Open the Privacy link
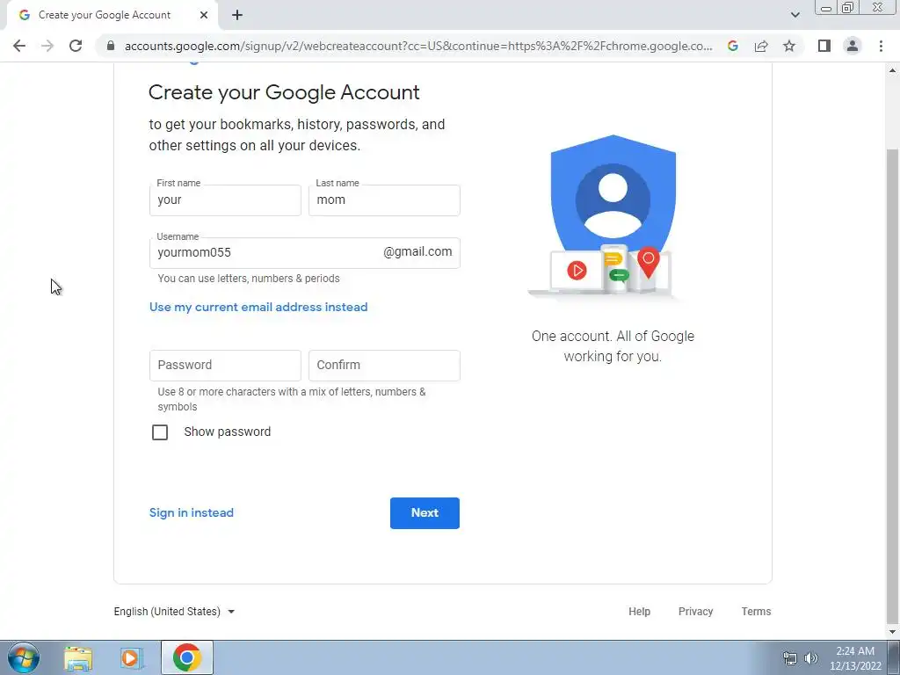 coord(696,612)
